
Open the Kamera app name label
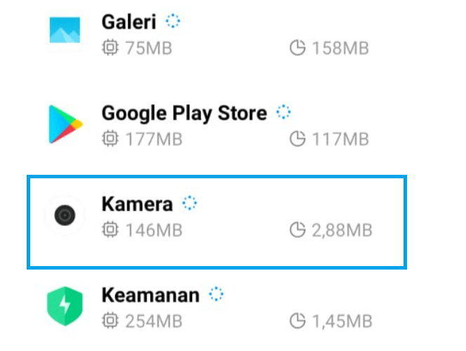pyautogui.click(x=137, y=204)
